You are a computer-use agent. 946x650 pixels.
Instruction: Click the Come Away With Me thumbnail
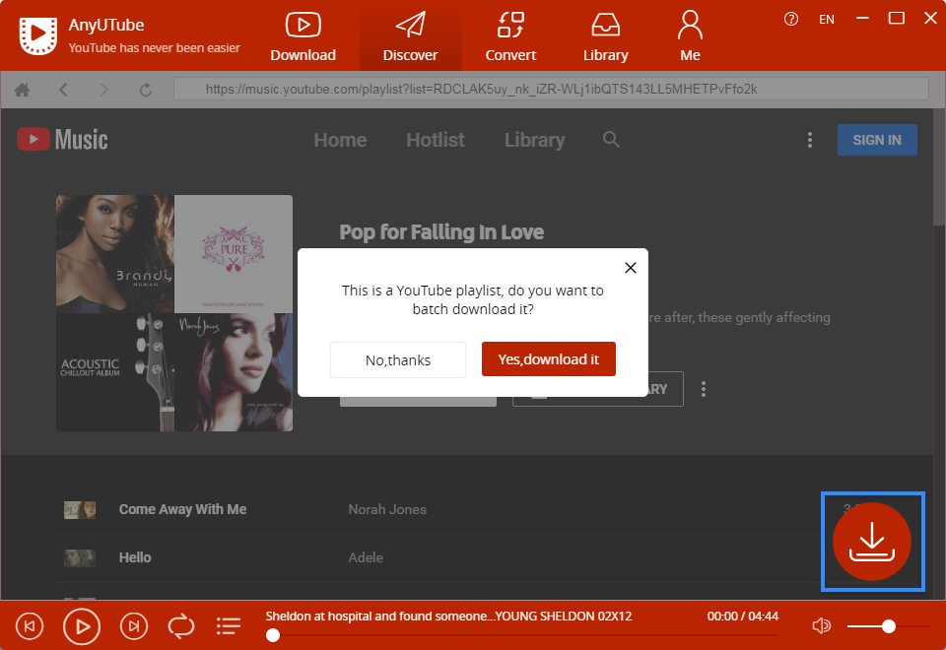point(80,509)
